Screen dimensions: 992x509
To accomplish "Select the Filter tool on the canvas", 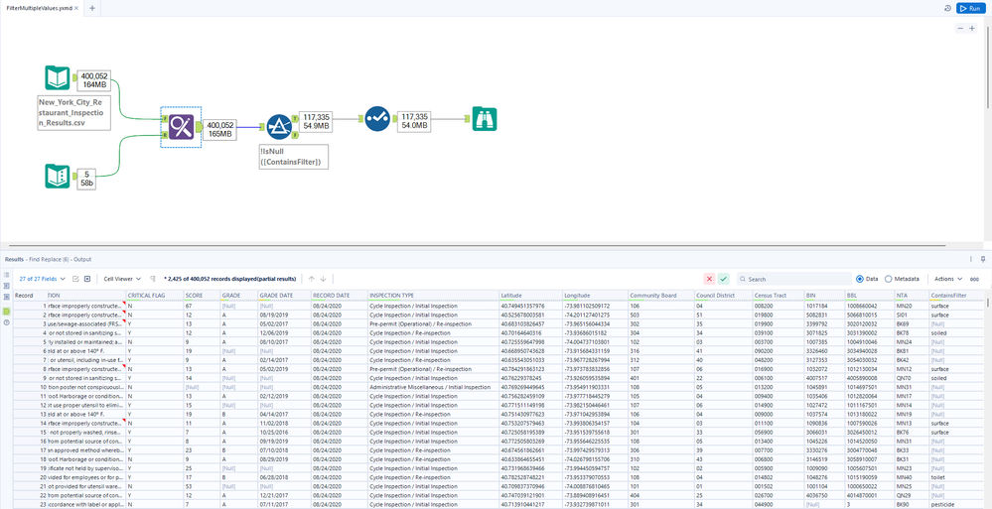I will pos(278,126).
